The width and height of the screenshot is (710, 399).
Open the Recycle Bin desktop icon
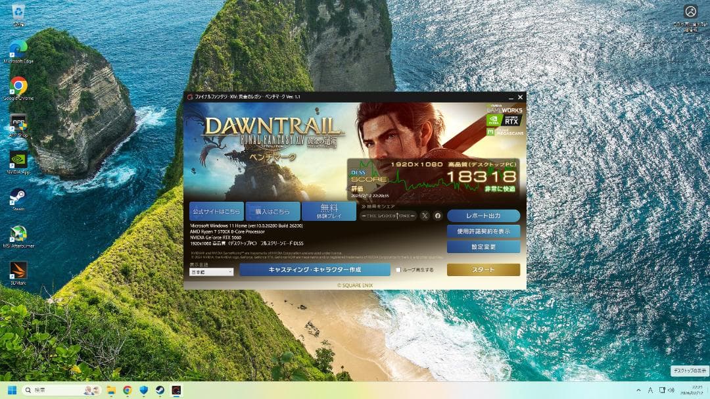[x=18, y=14]
